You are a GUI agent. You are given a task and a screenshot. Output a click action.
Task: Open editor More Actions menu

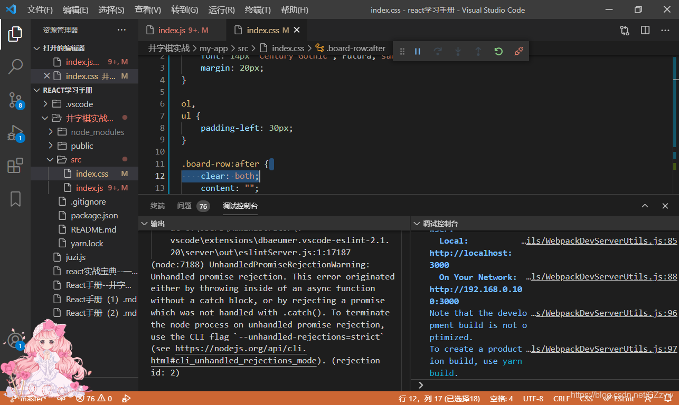point(665,31)
